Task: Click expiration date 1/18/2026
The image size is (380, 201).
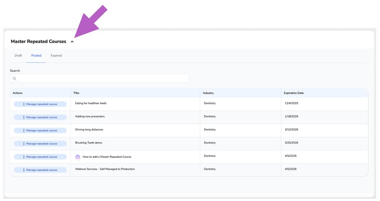Action: (291, 117)
